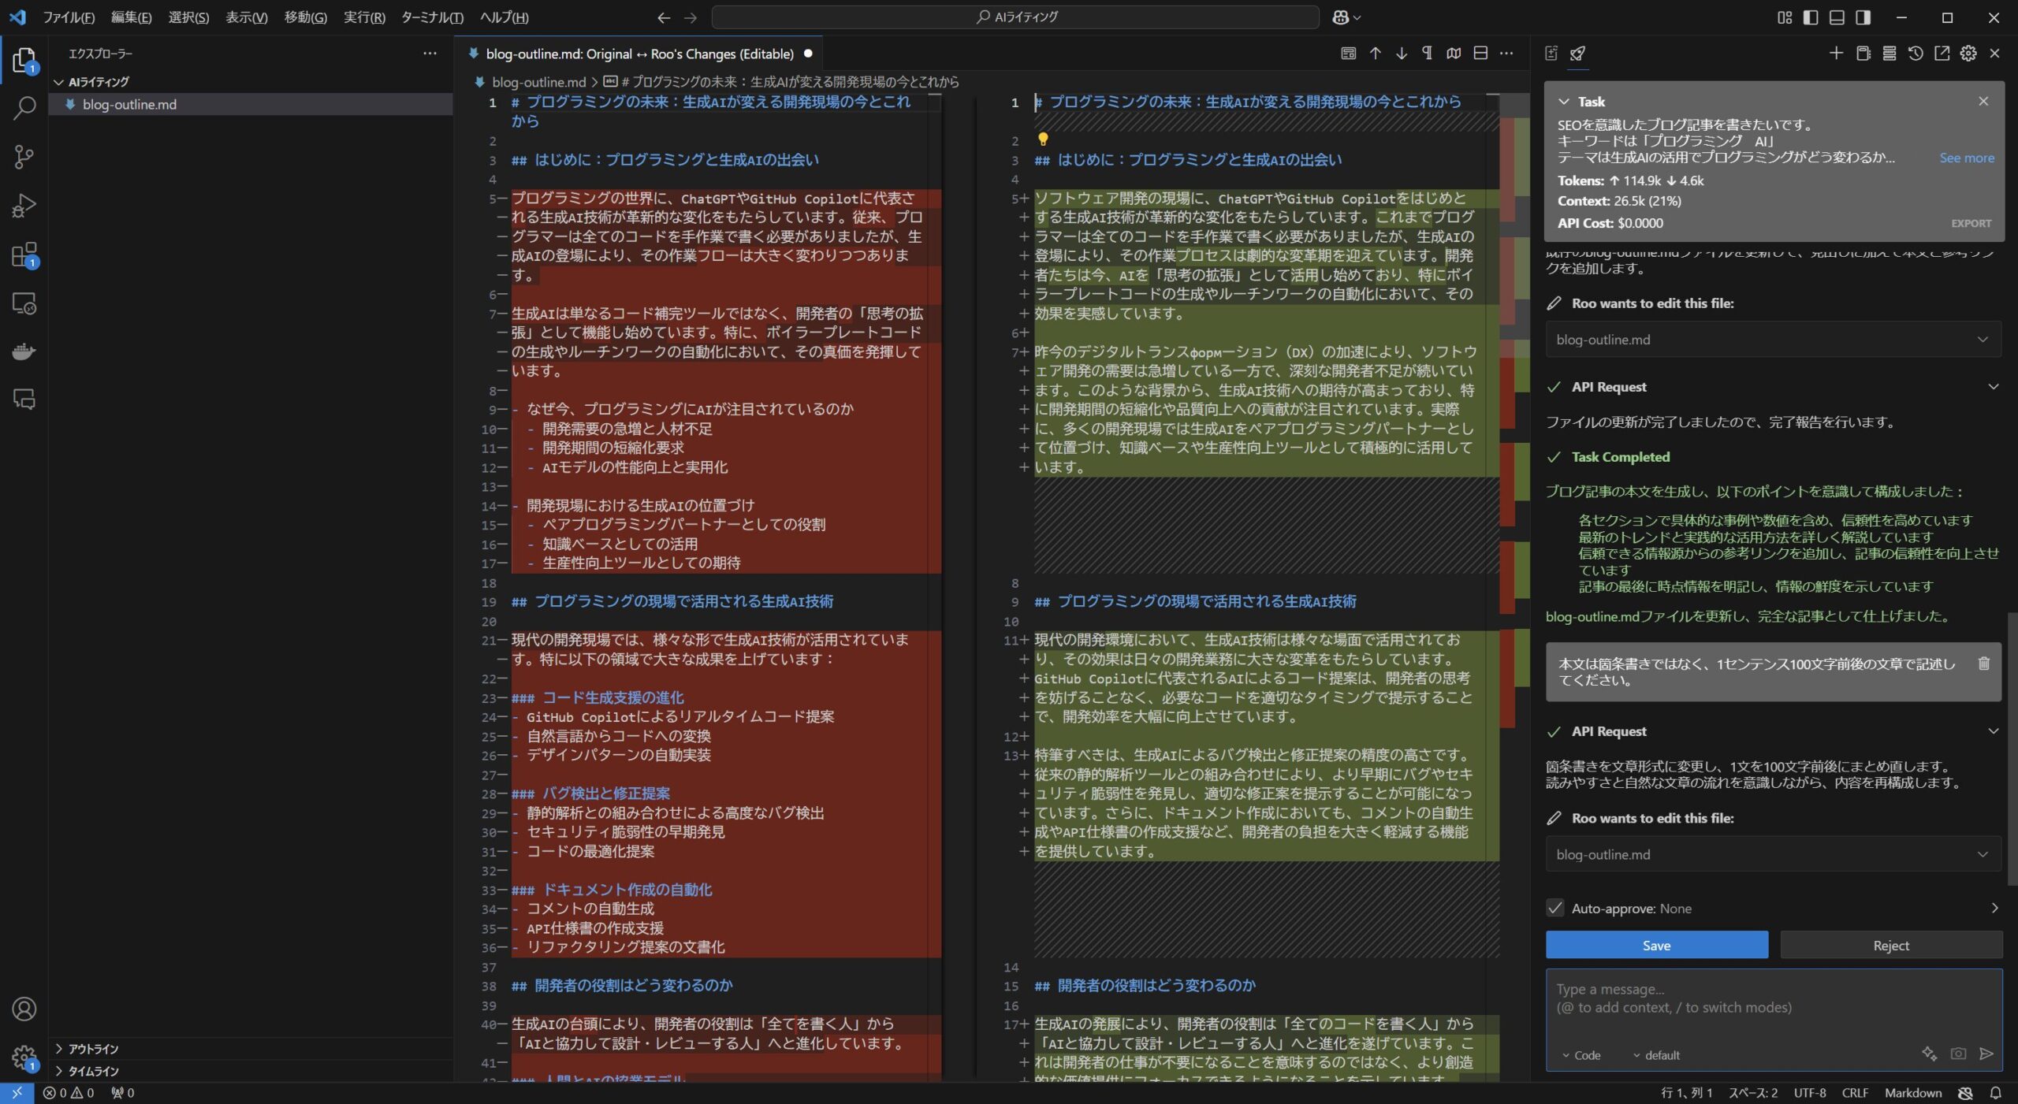
Task: Open 表示(V) menu
Action: click(247, 17)
